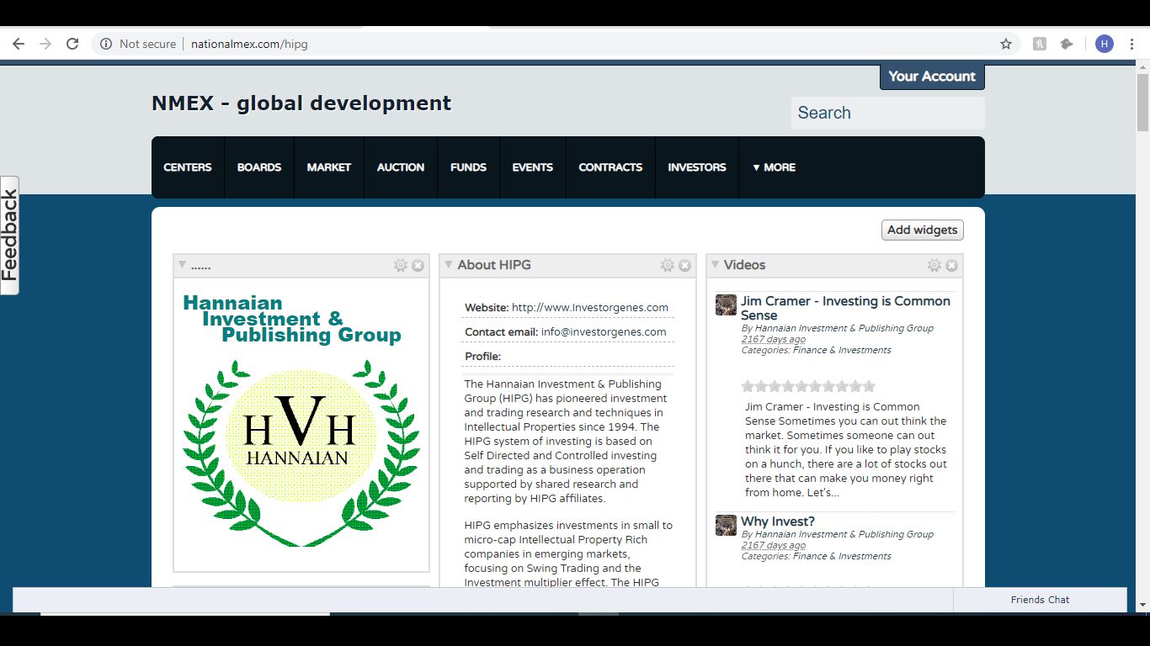The height and width of the screenshot is (646, 1150).
Task: Open the Feedback side tab
Action: tap(9, 236)
